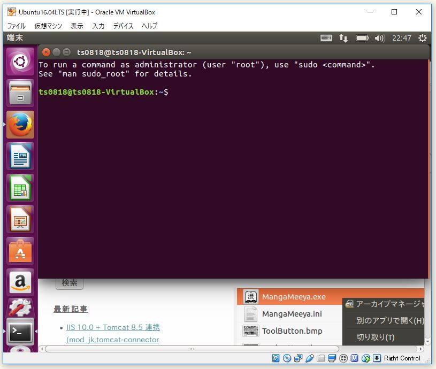Click VirtualBox mouse integration status icon
Image resolution: width=436 pixels, height=369 pixels.
[x=365, y=358]
